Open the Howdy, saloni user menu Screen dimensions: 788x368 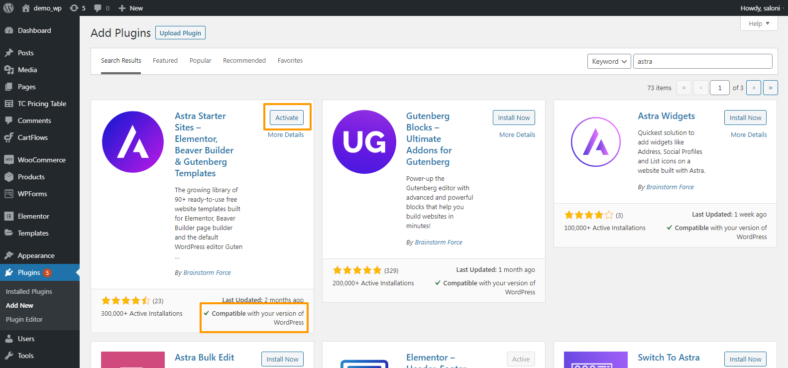(x=760, y=8)
